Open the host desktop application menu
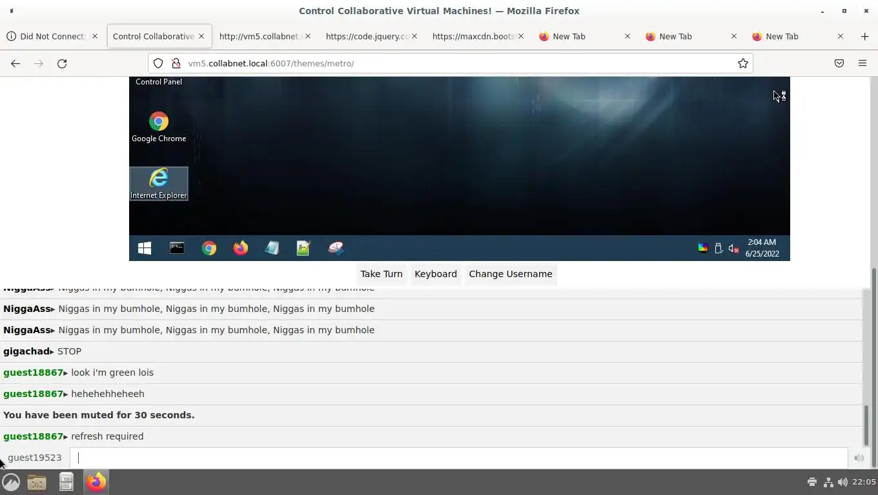Image resolution: width=878 pixels, height=495 pixels. [x=11, y=482]
